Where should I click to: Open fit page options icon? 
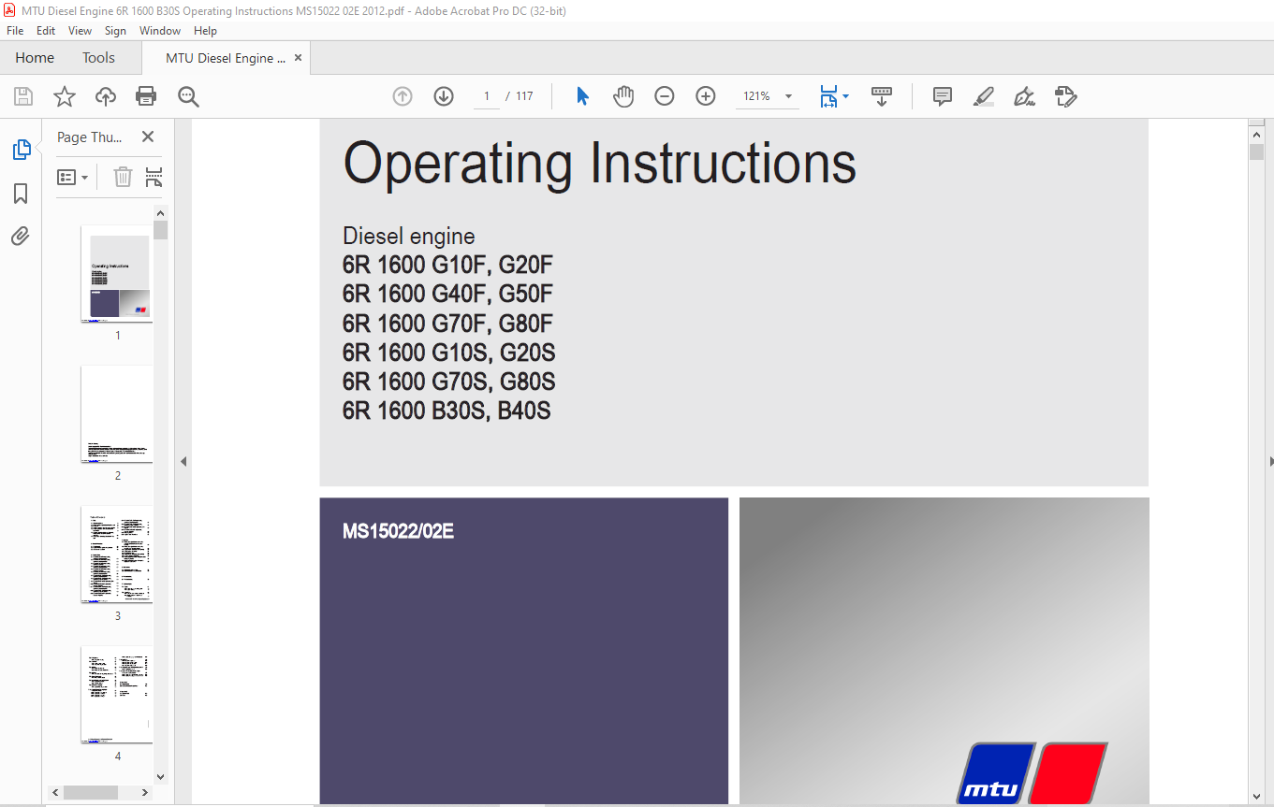[833, 96]
